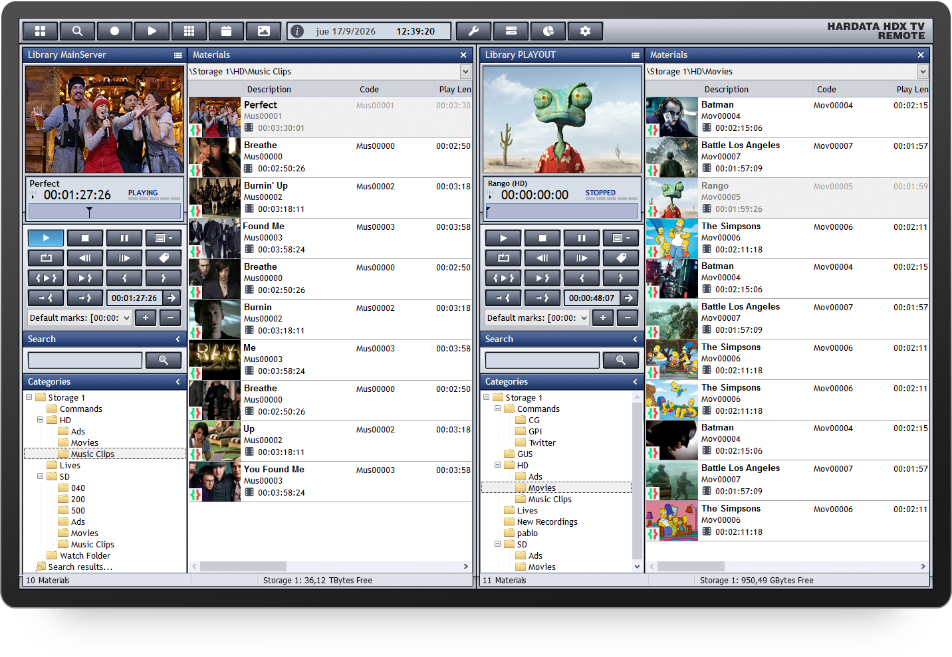Open the gear settings icon in top toolbar

(x=586, y=31)
